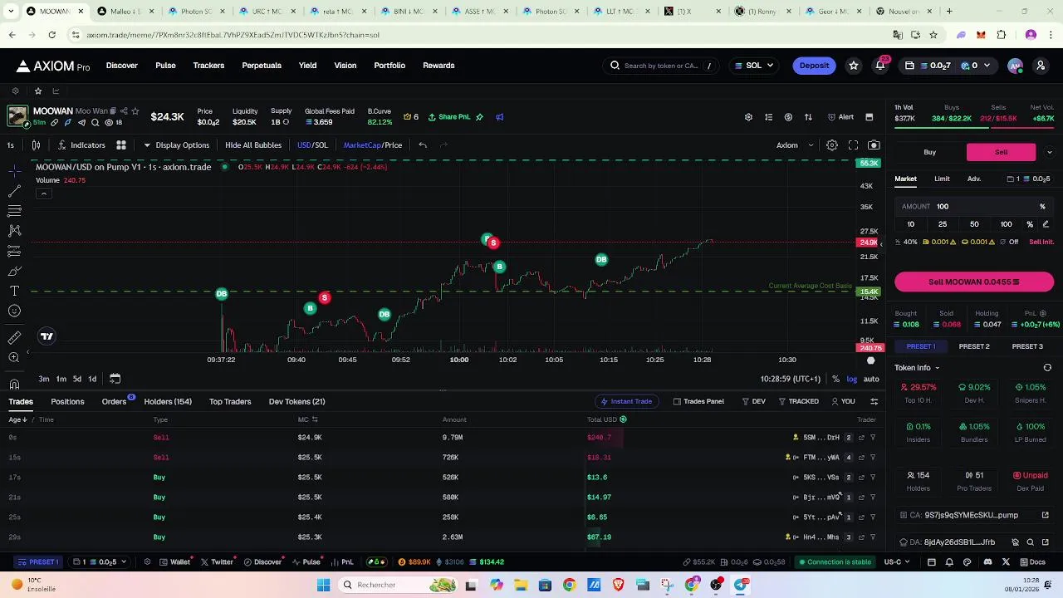The image size is (1063, 598).
Task: Take chart snapshot with camera icon
Action: pyautogui.click(x=874, y=145)
